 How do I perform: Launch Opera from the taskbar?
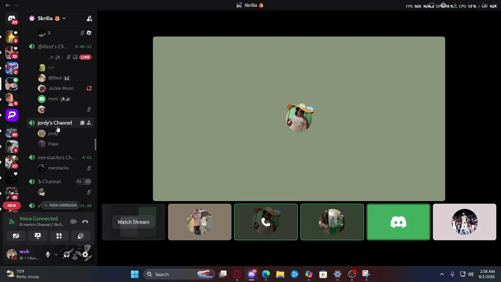coord(237,274)
